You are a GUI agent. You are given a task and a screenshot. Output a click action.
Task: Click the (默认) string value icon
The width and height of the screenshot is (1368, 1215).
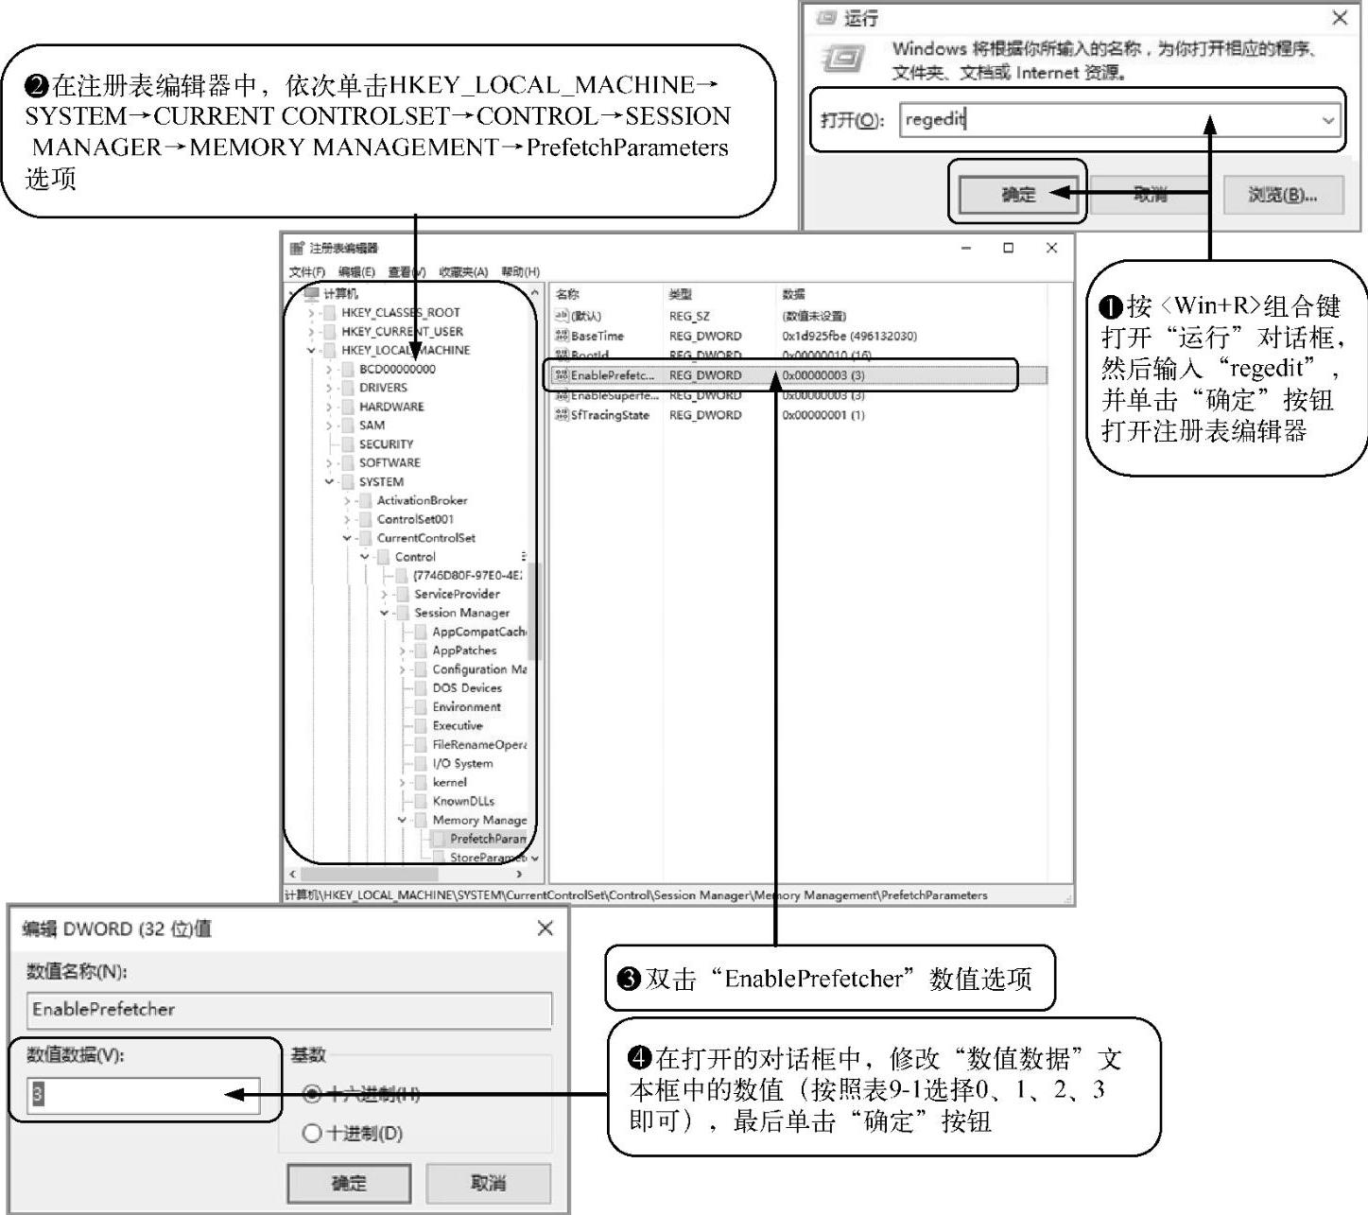562,315
